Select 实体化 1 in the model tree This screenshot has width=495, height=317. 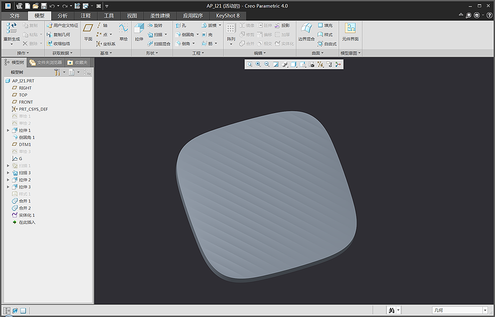tap(23, 215)
